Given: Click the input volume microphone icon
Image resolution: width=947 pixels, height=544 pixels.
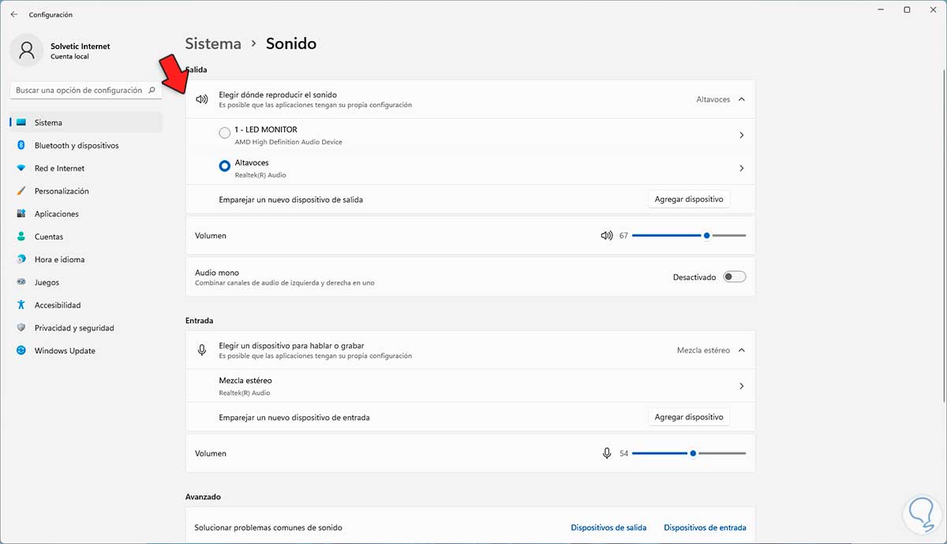Looking at the screenshot, I should (x=607, y=453).
